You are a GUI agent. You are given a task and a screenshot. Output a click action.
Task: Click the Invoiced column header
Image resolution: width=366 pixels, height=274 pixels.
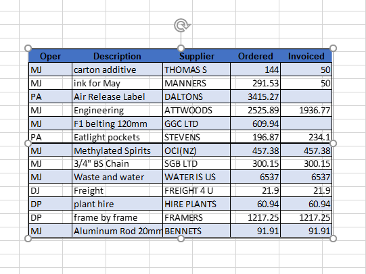306,56
